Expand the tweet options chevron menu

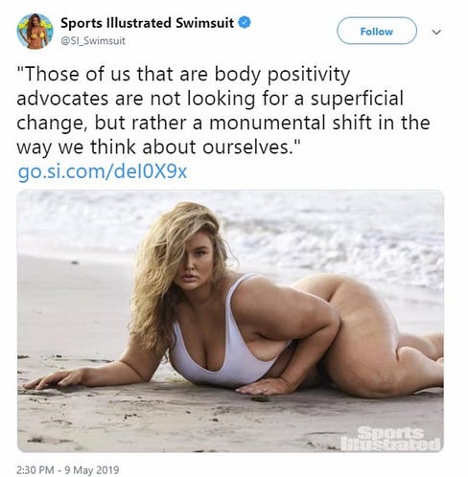(436, 32)
